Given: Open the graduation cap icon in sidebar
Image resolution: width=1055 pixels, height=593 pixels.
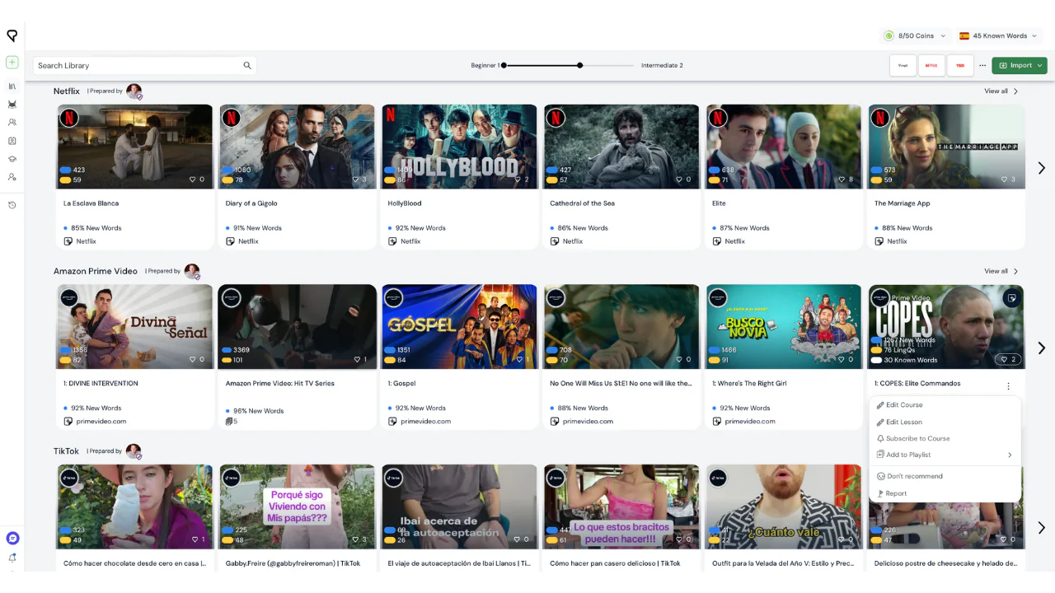Looking at the screenshot, I should (x=12, y=158).
